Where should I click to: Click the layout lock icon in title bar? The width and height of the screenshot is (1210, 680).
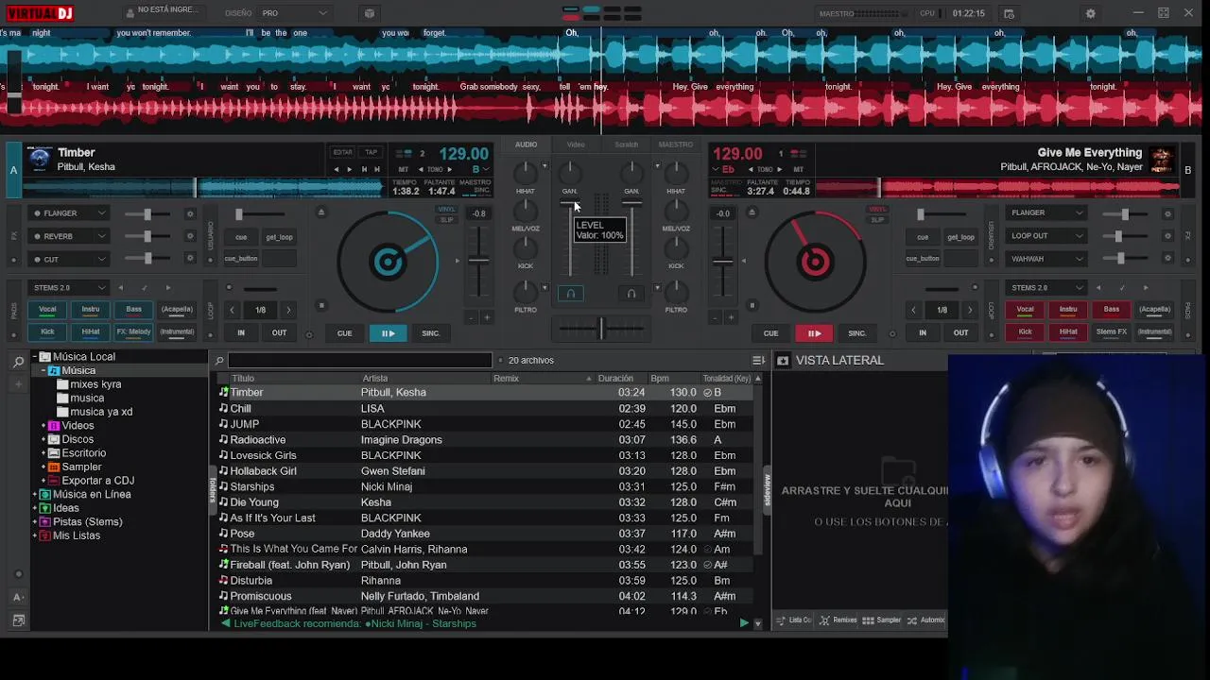(370, 13)
